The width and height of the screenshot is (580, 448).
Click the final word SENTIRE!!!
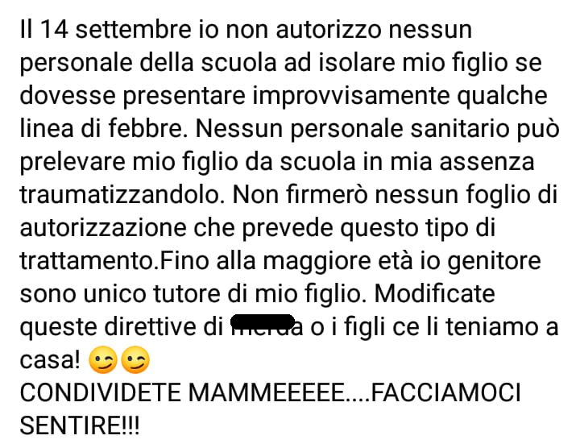pos(80,425)
